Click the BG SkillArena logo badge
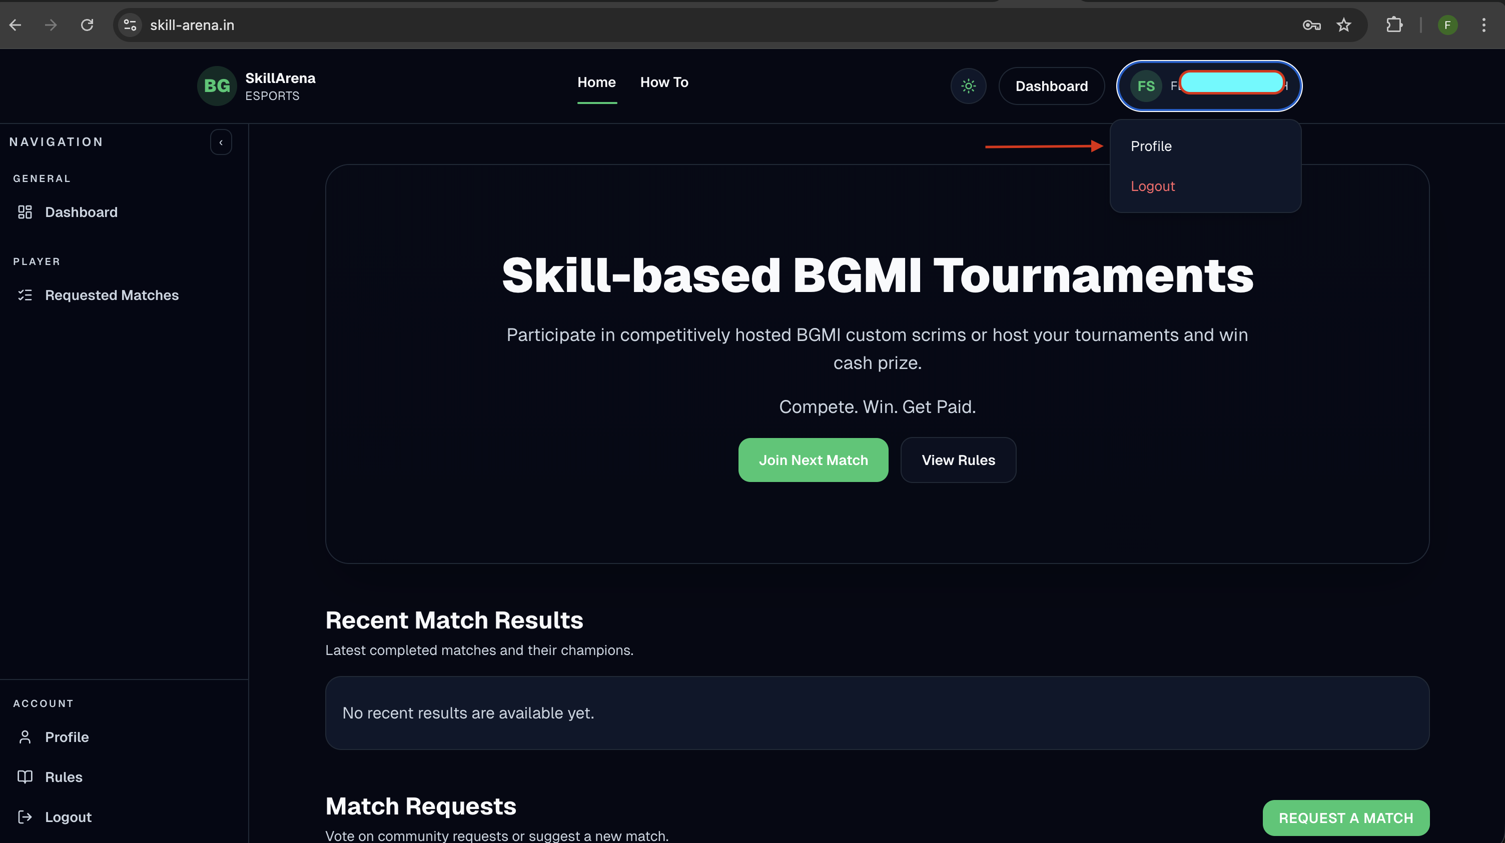1505x843 pixels. click(x=217, y=86)
